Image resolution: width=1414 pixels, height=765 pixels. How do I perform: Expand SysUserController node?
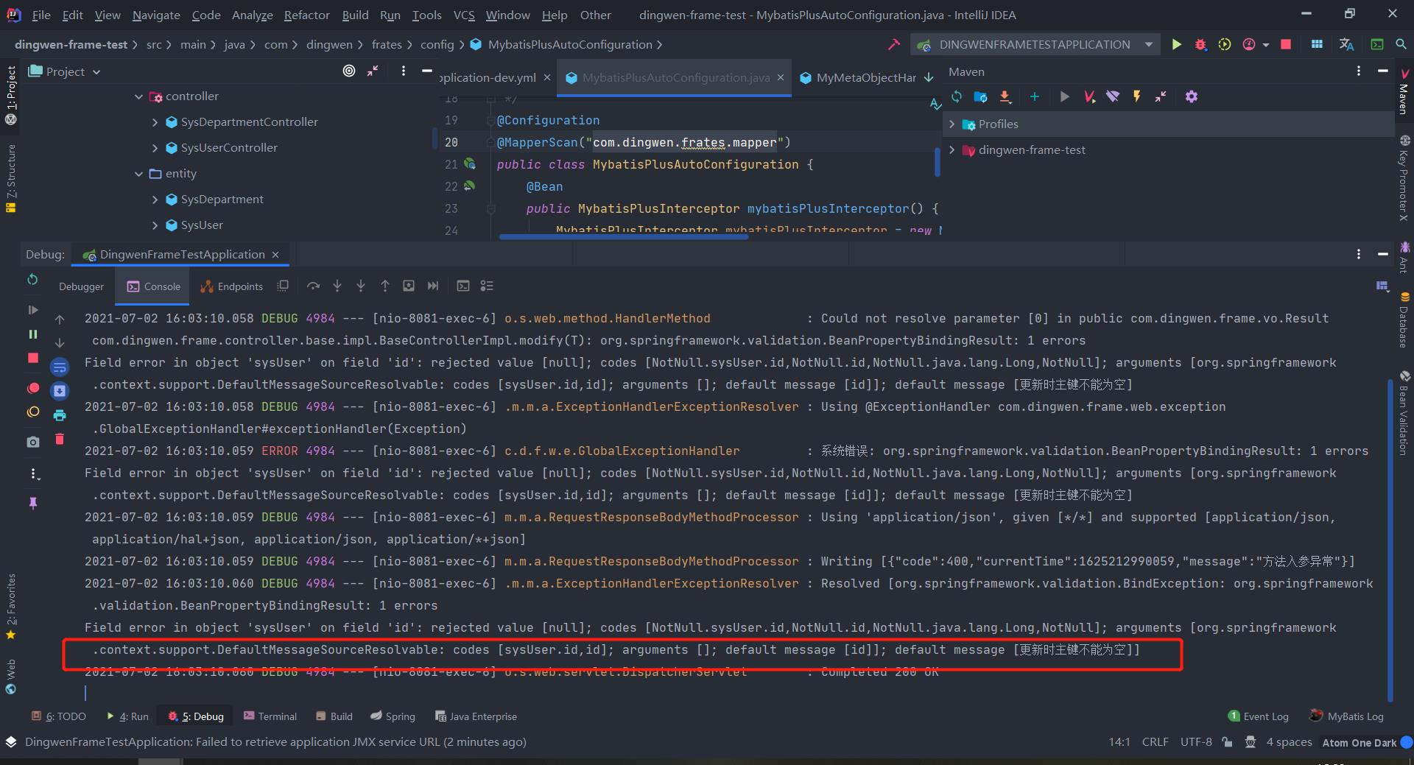coord(155,148)
